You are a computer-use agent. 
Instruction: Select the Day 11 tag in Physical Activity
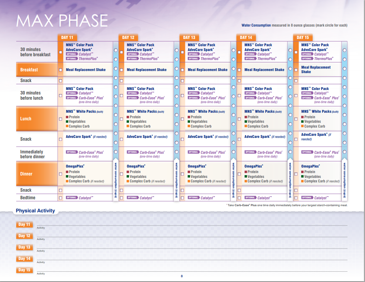coord(24,224)
